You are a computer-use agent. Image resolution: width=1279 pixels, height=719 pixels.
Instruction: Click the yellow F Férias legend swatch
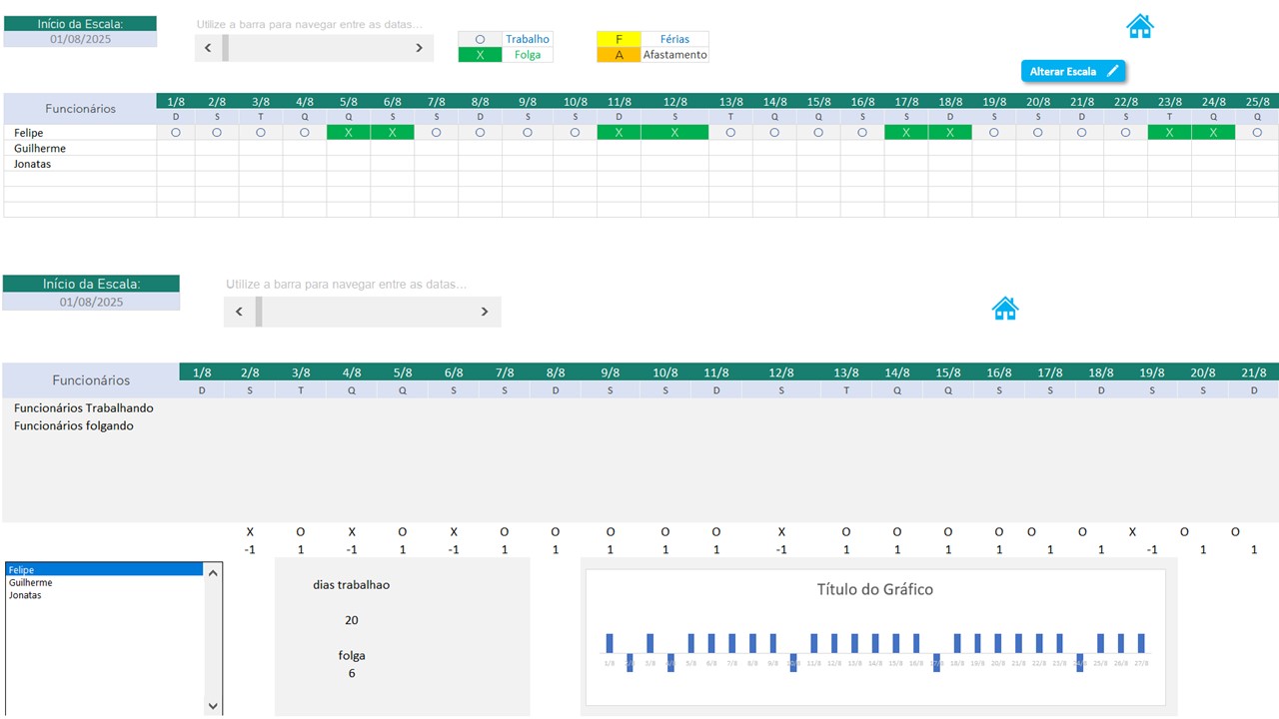[619, 39]
